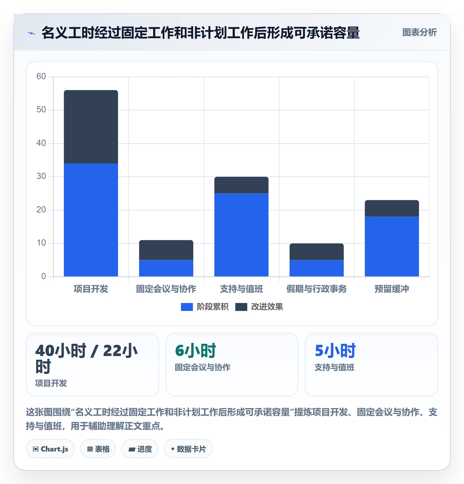
Task: Toggle the 改进效果 legend color box
Action: [241, 307]
